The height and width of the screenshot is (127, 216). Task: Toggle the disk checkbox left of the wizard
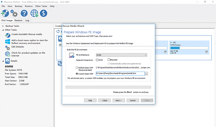60,45
